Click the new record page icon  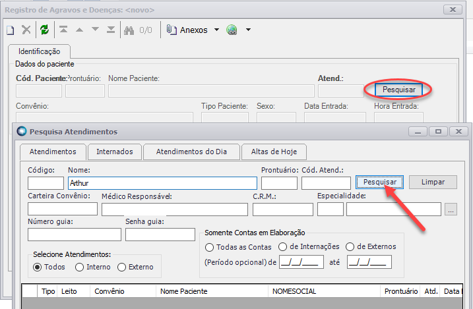click(x=11, y=30)
